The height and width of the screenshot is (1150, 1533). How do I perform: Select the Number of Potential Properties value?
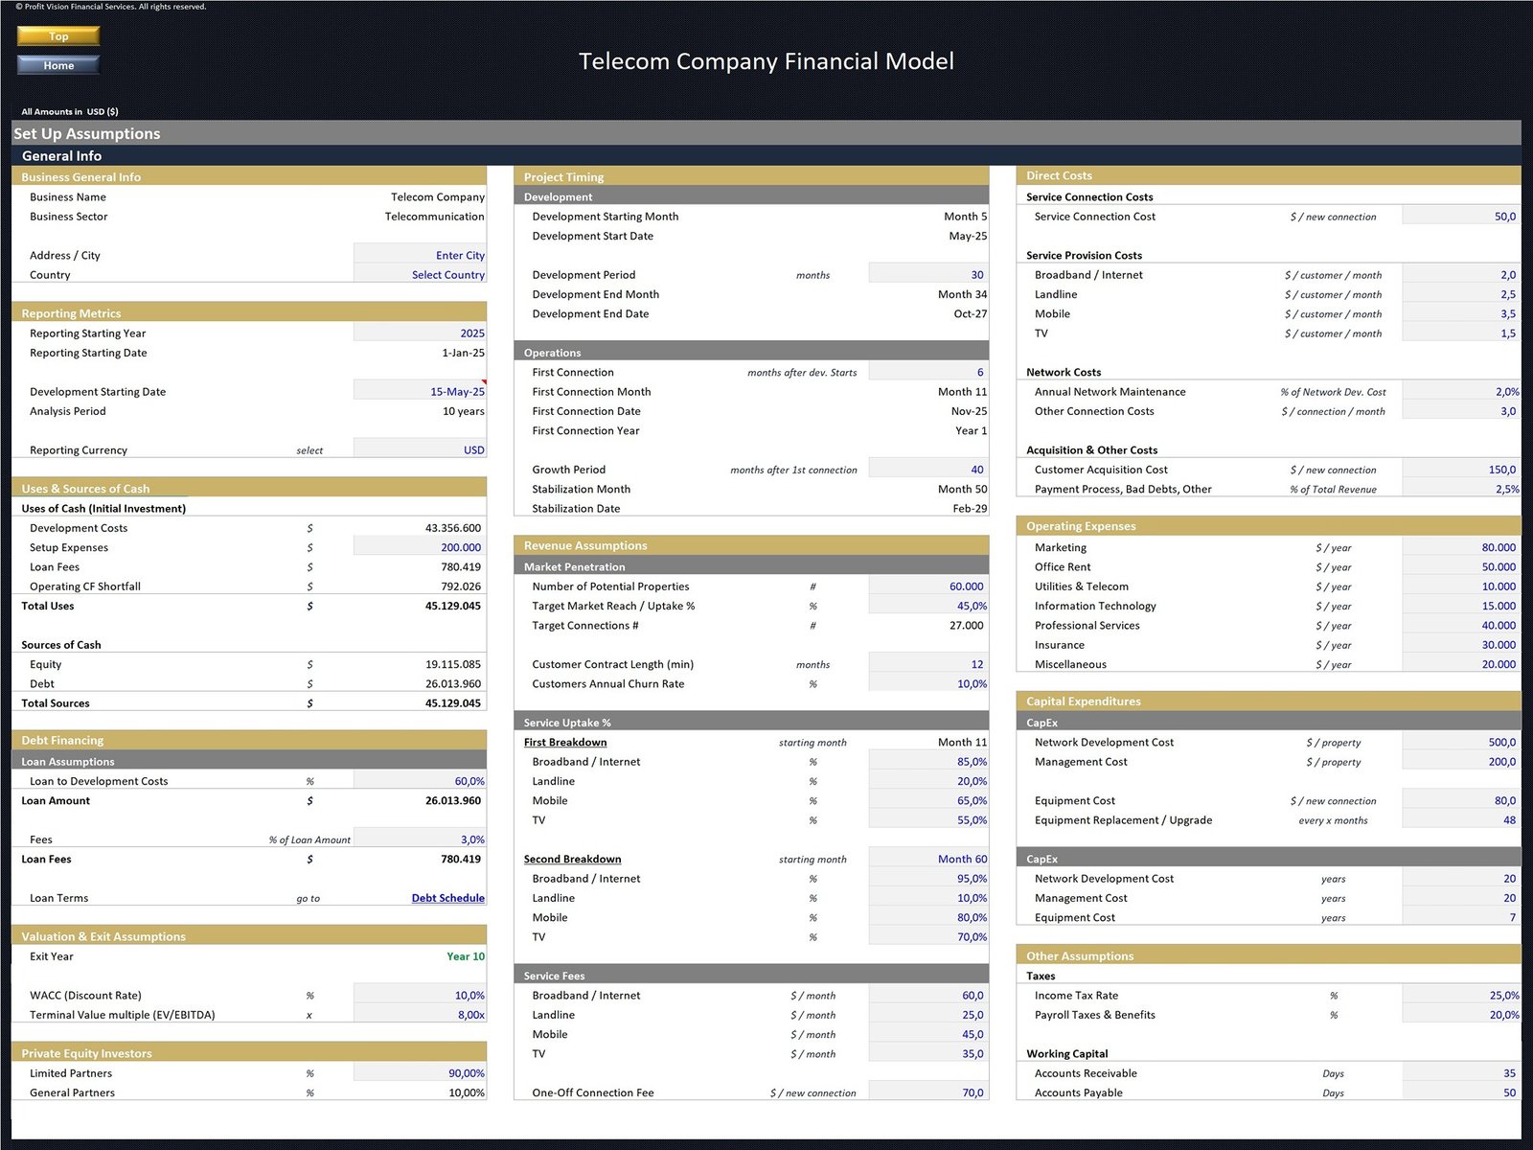pyautogui.click(x=928, y=586)
